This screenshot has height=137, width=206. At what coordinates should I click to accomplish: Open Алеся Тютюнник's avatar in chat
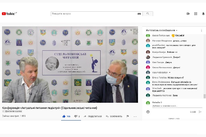click(x=148, y=36)
